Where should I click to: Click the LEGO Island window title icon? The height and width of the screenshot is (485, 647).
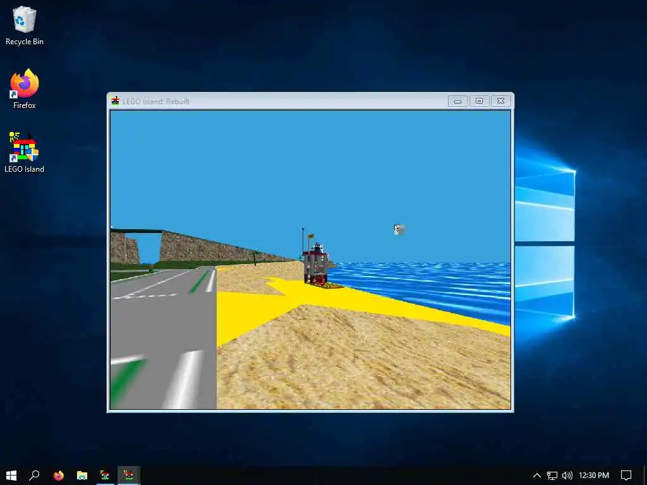115,101
